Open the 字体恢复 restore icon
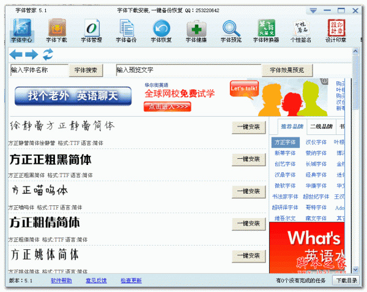The image size is (367, 292). pos(161,31)
